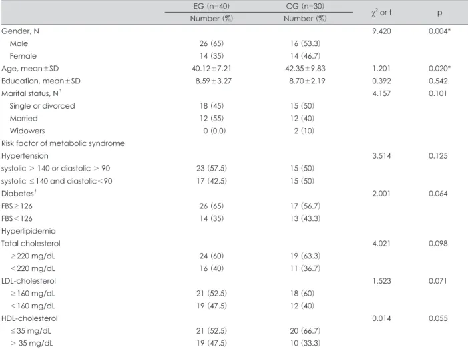Select hypertension statistic 3.514
This screenshot has width=468, height=349.
click(x=381, y=156)
